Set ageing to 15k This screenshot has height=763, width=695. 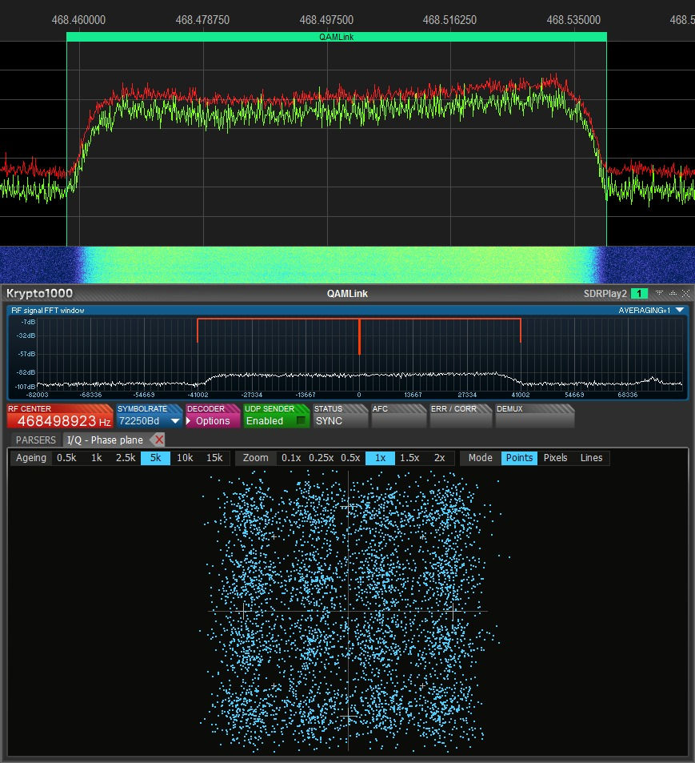[214, 458]
